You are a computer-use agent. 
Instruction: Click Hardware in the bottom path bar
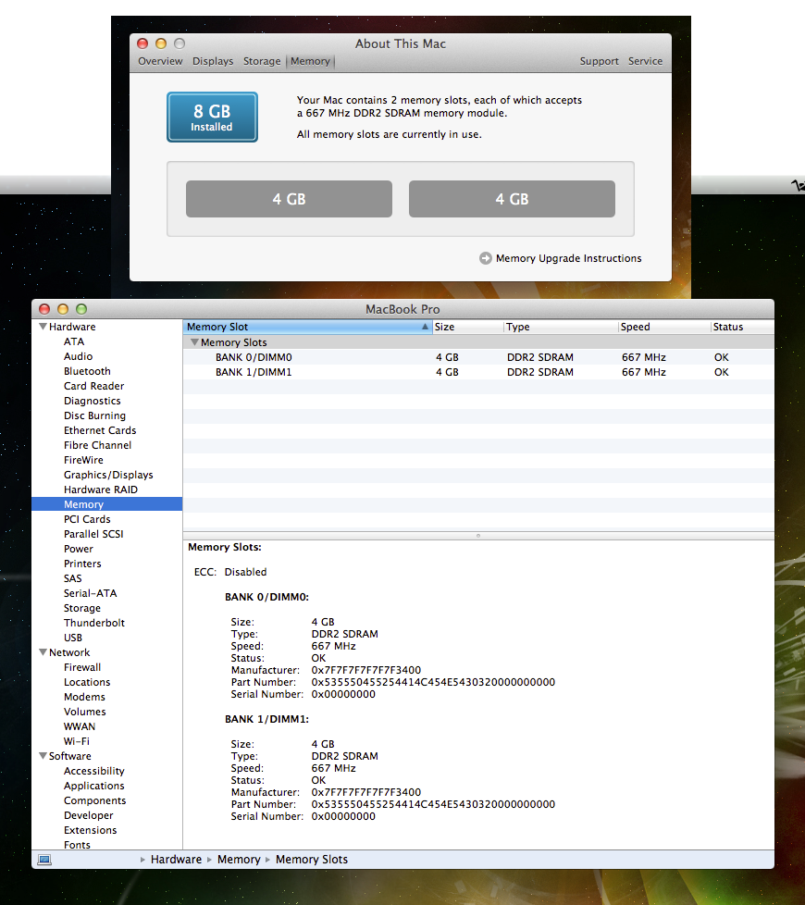coord(176,860)
